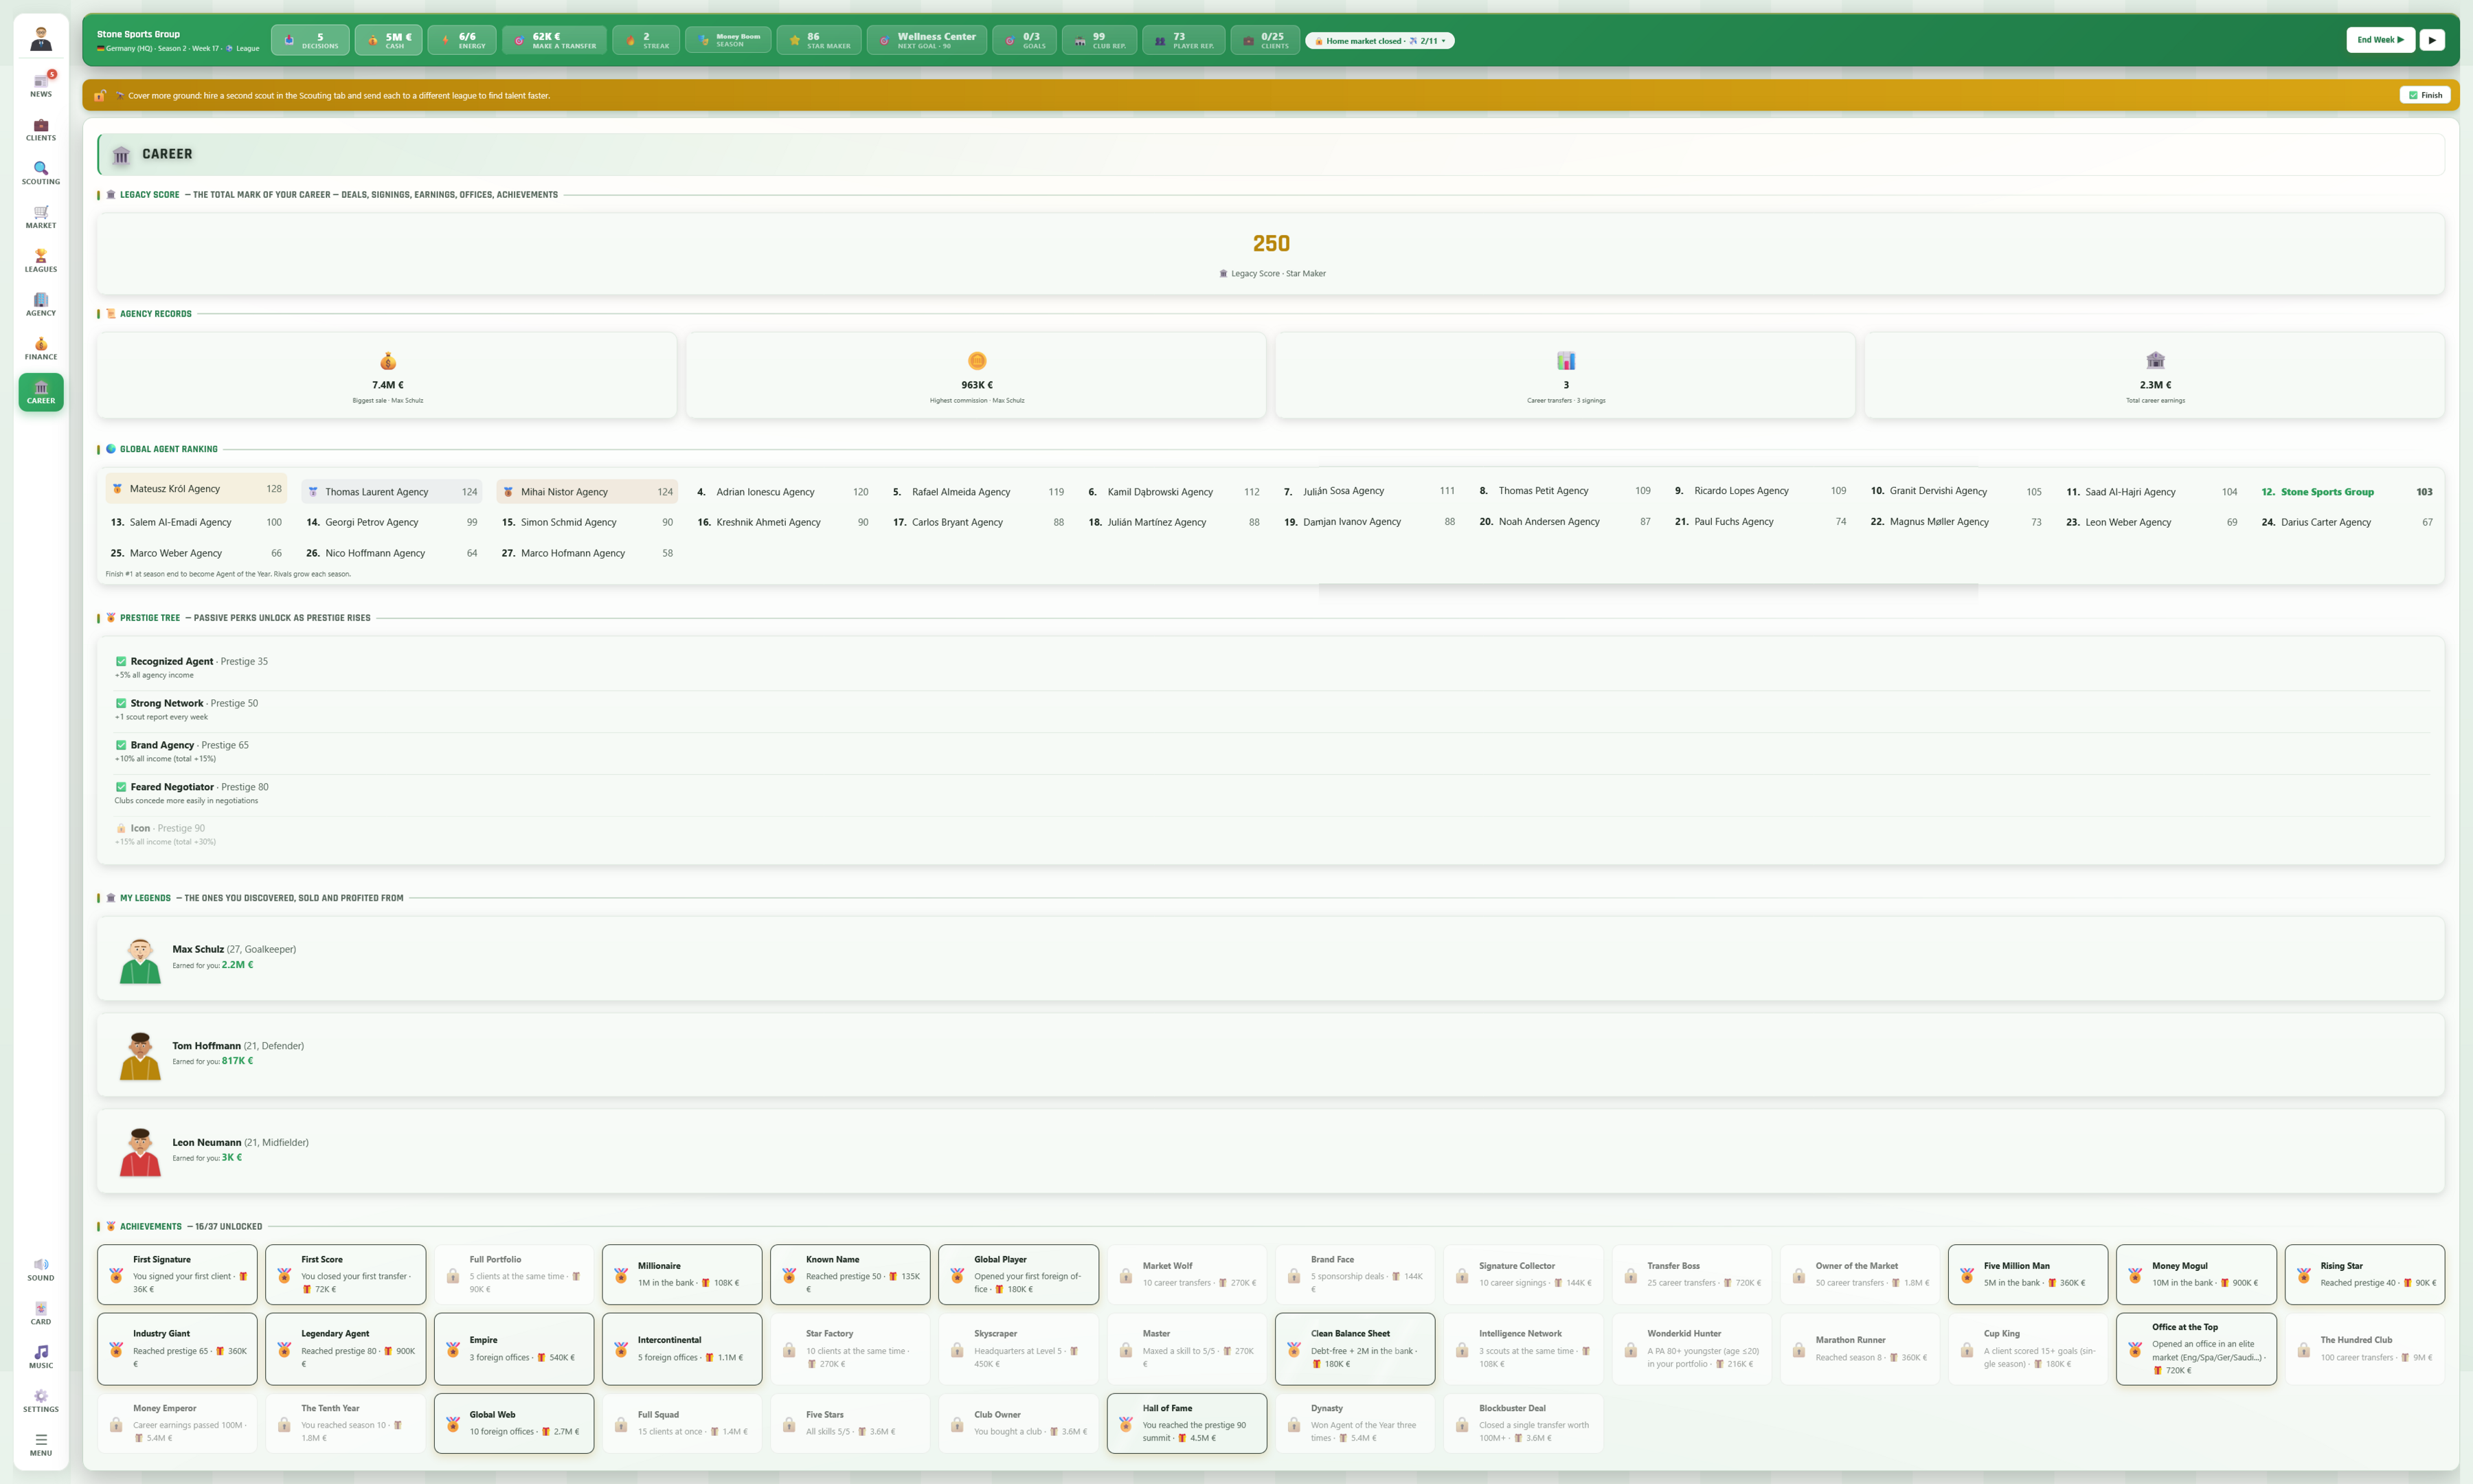The image size is (2473, 1484).
Task: Open the Finance money bag in sidebar
Action: 41,349
